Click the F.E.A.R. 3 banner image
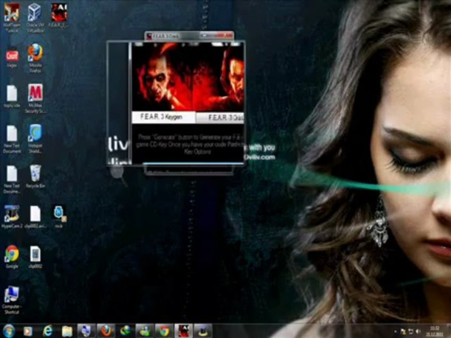Image resolution: width=451 pixels, height=338 pixels. (188, 77)
